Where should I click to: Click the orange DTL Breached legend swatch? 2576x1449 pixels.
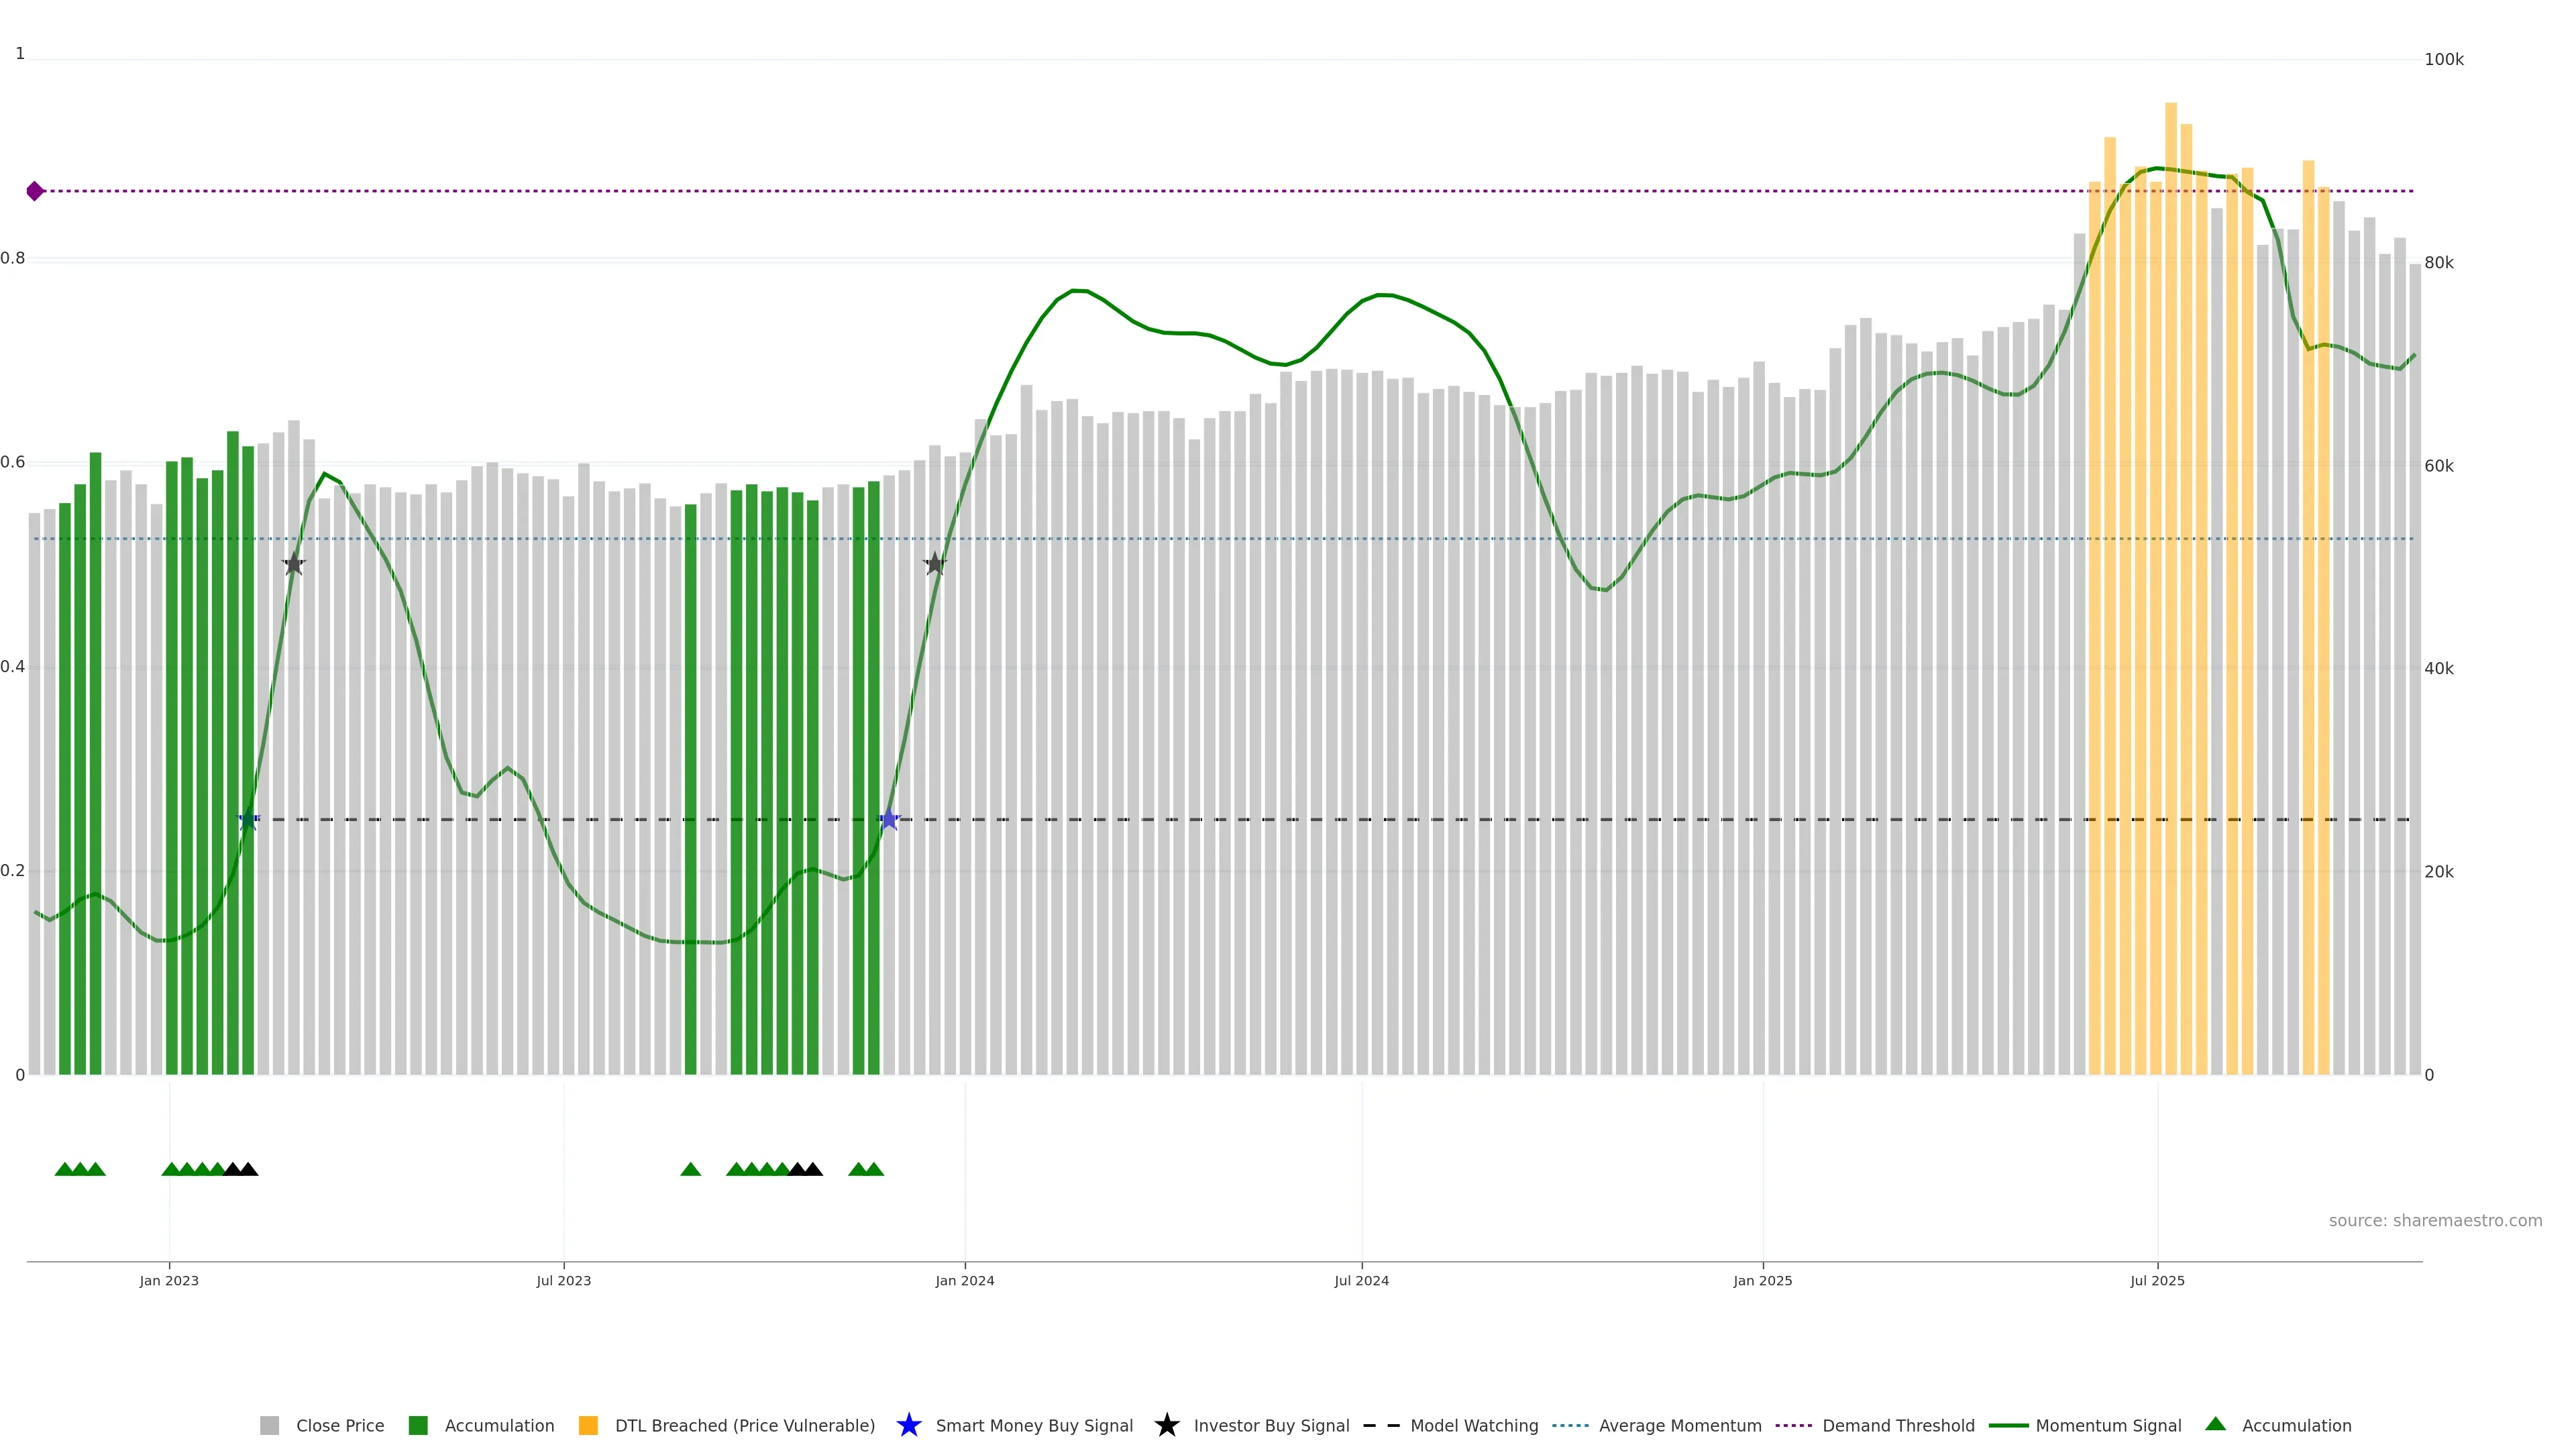588,1426
